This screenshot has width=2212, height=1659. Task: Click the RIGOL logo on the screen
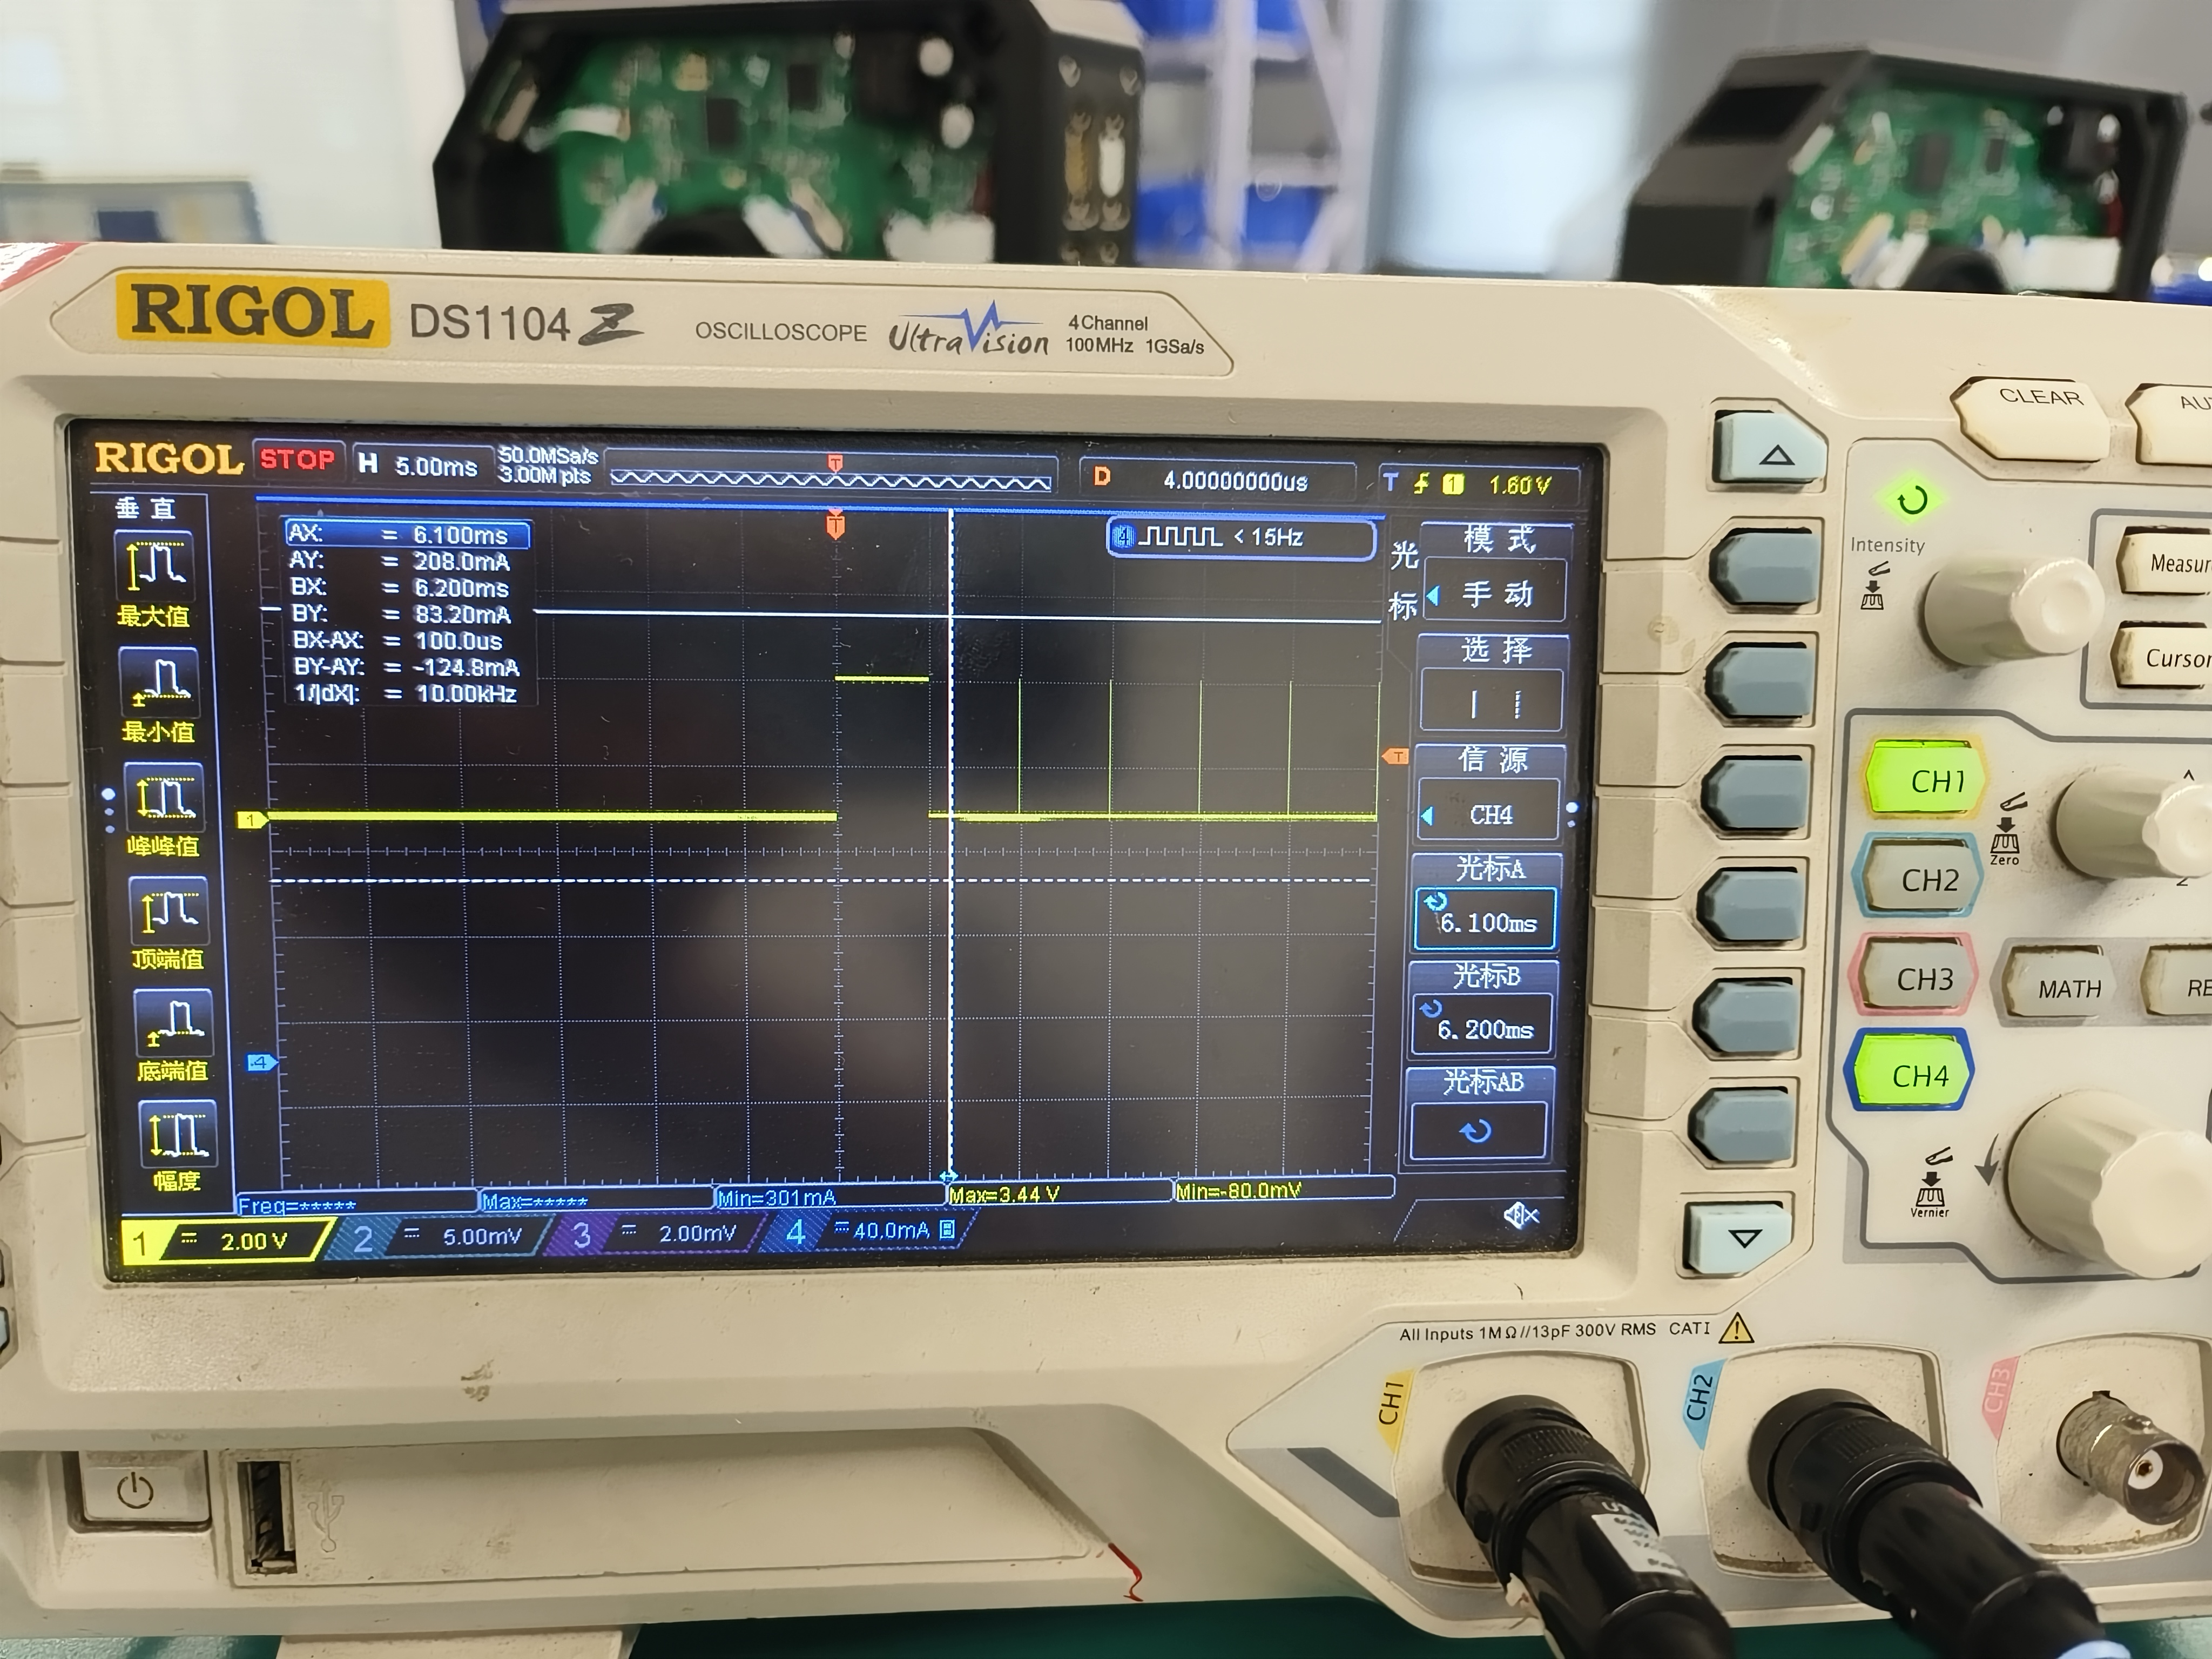tap(169, 459)
